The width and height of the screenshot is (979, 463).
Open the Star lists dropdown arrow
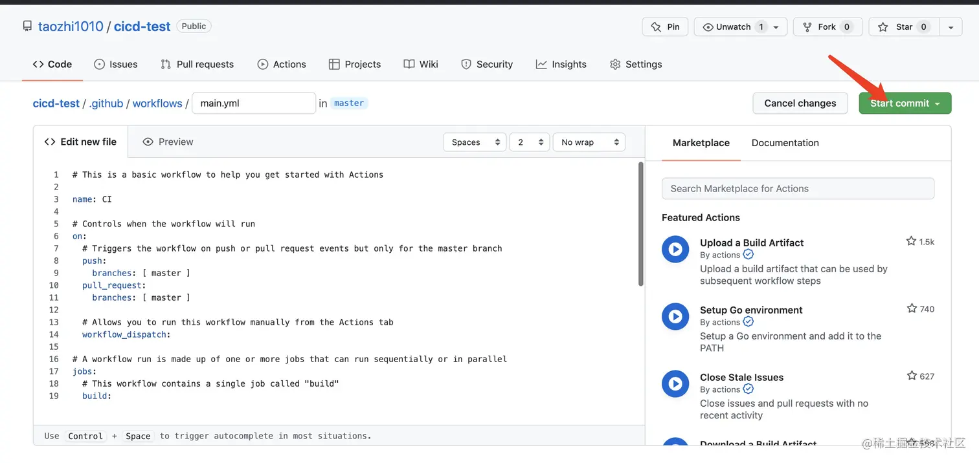click(x=951, y=27)
